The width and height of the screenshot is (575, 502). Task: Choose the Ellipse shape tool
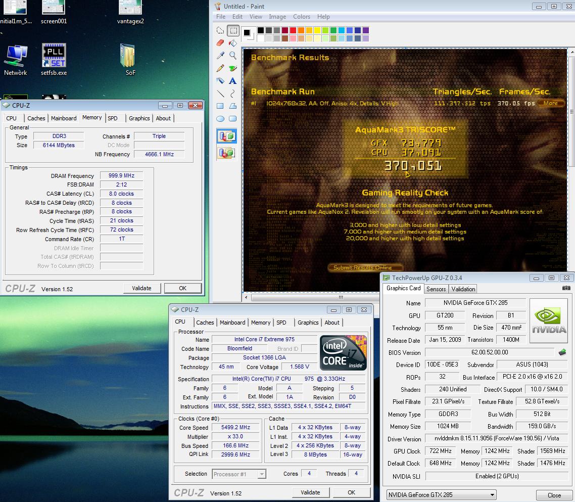[220, 118]
